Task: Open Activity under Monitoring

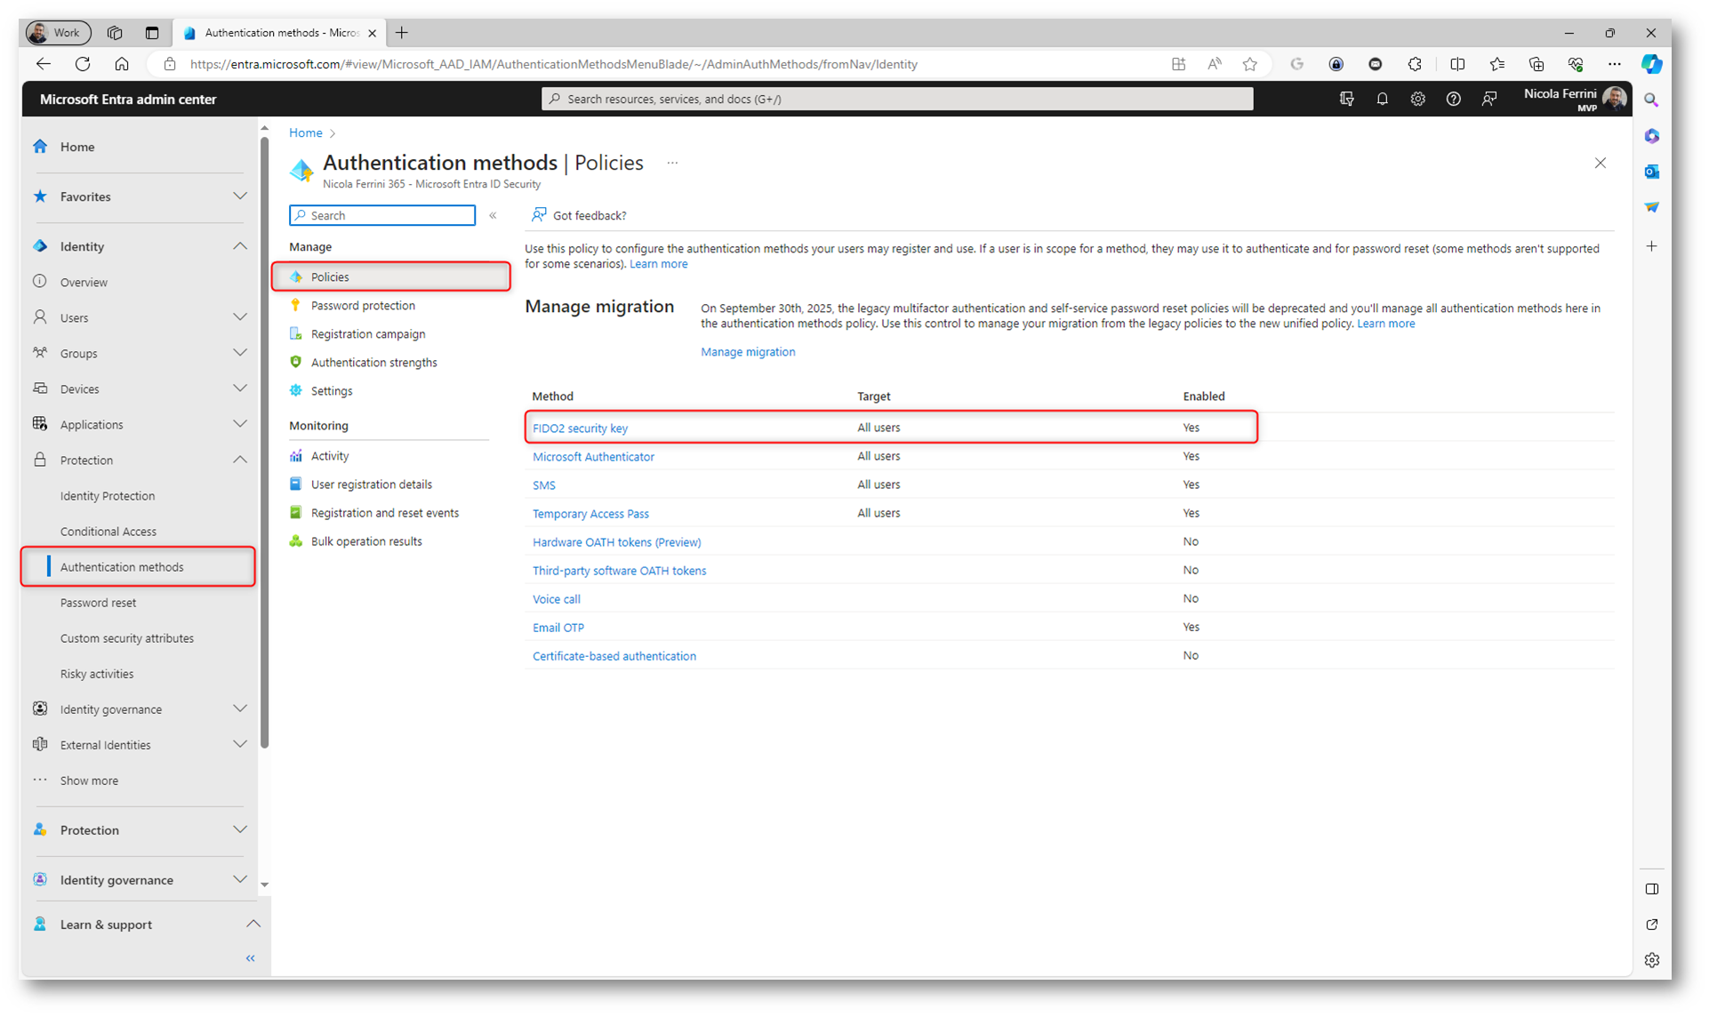Action: coord(329,456)
